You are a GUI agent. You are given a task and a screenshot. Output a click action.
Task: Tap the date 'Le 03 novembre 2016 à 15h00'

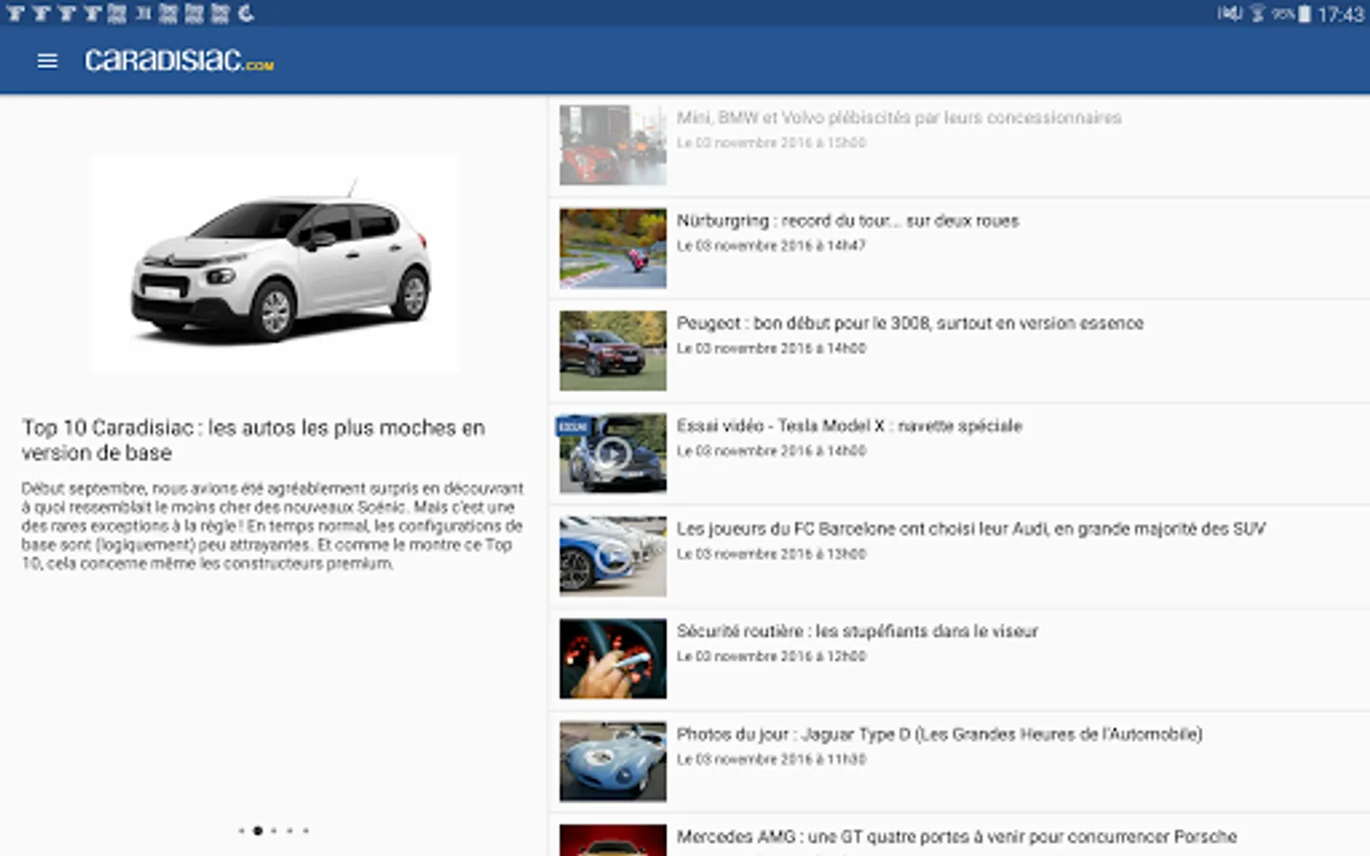[x=771, y=143]
